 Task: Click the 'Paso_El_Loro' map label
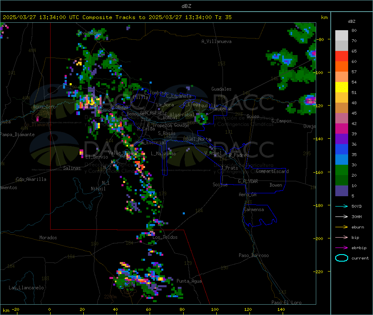pos(286,303)
